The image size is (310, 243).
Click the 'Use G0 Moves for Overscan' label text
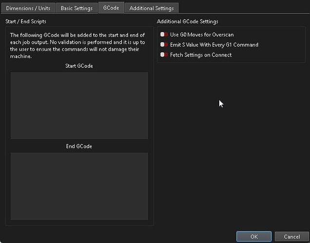202,35
